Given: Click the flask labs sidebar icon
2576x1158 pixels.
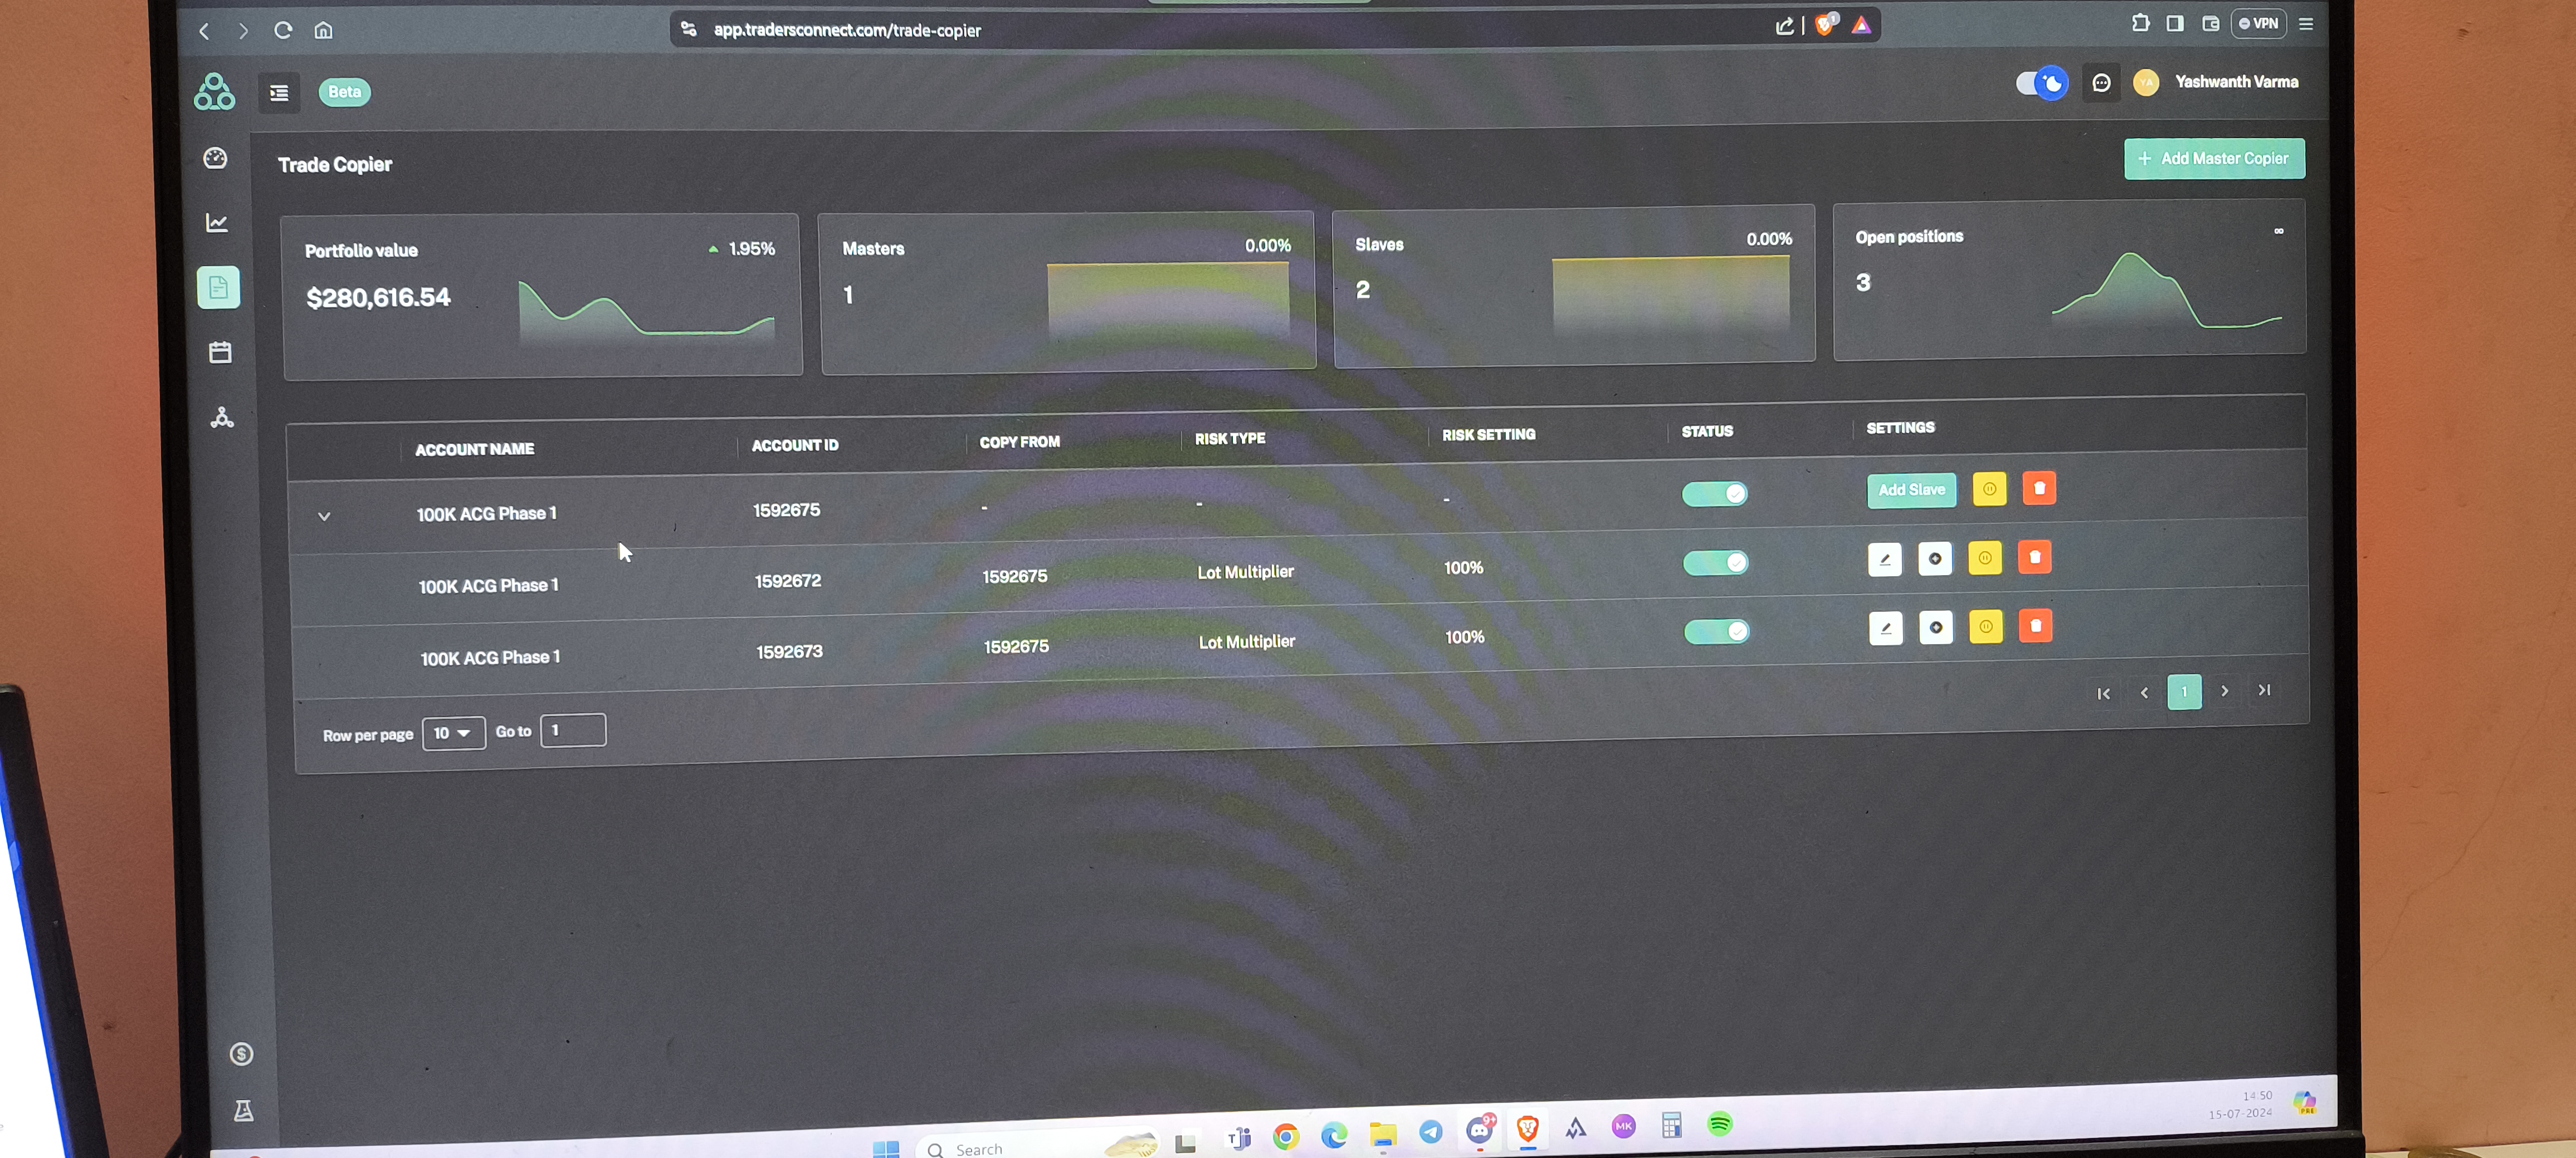Looking at the screenshot, I should (x=243, y=1111).
